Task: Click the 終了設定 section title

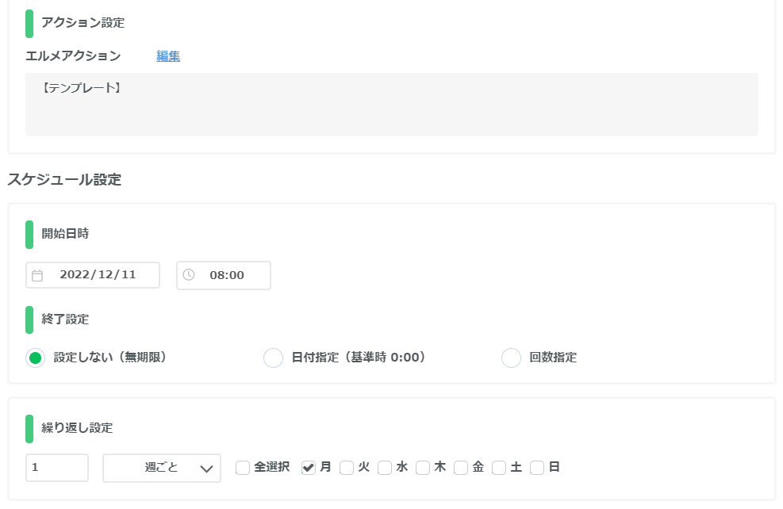Action: (65, 320)
